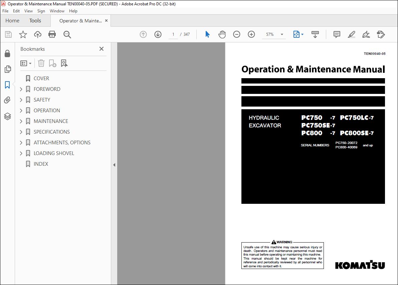The width and height of the screenshot is (398, 285).
Task: Open the Layers panel
Action: pos(7,116)
